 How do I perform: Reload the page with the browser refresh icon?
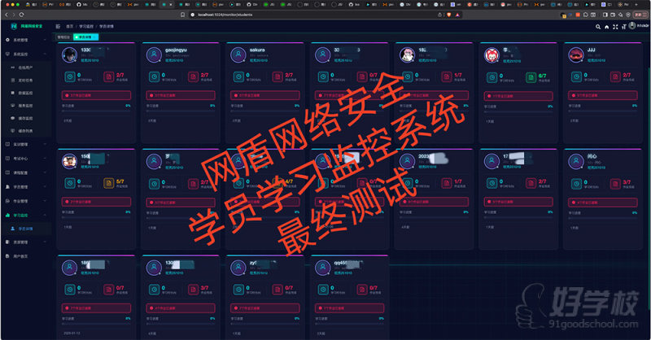[x=22, y=15]
